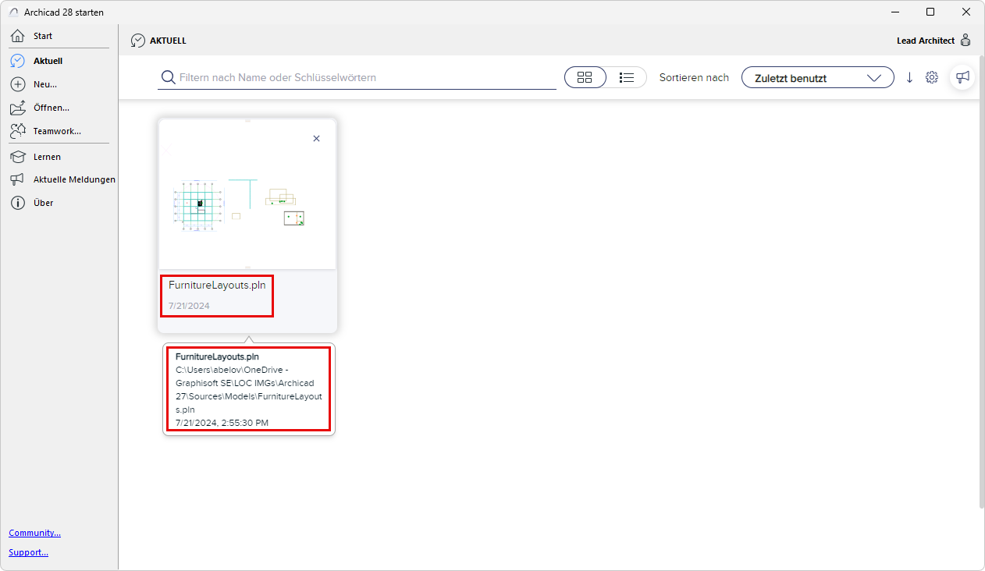
Task: Click the 7/21/2024 date on card
Action: [x=189, y=306]
